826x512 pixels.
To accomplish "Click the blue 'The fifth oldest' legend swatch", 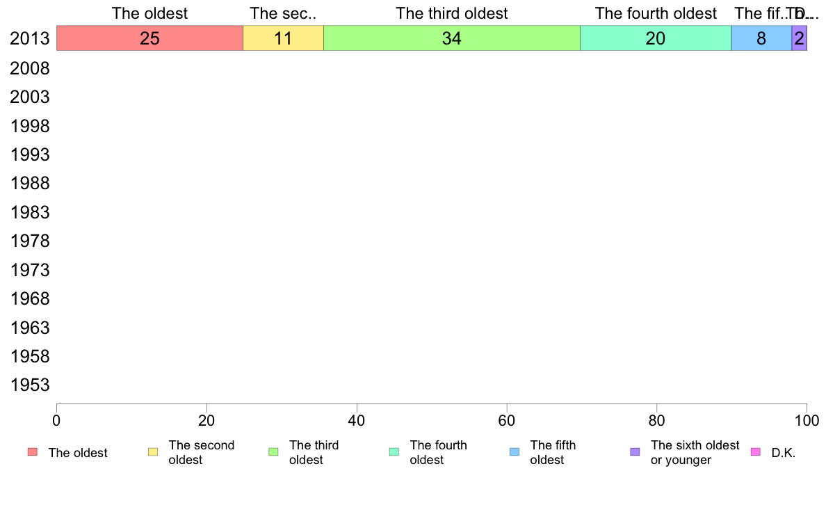I will 515,452.
